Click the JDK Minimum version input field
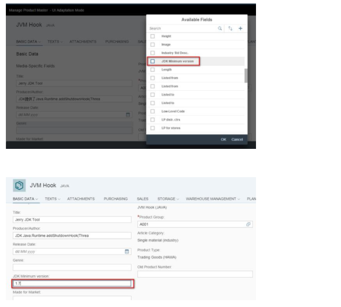 72,283
